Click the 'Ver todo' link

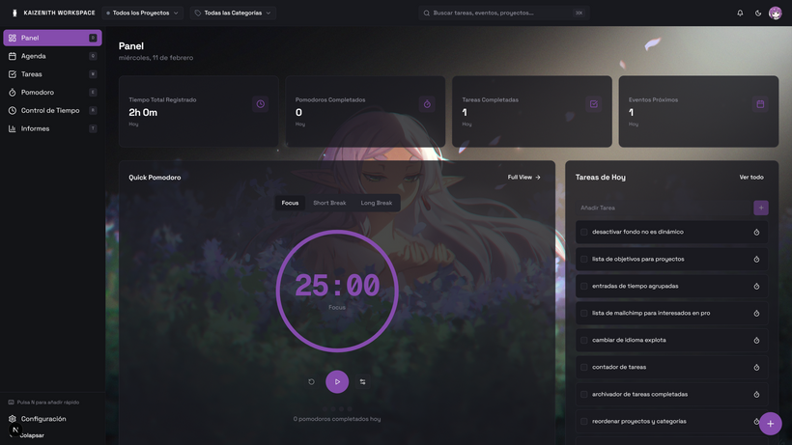tap(751, 177)
